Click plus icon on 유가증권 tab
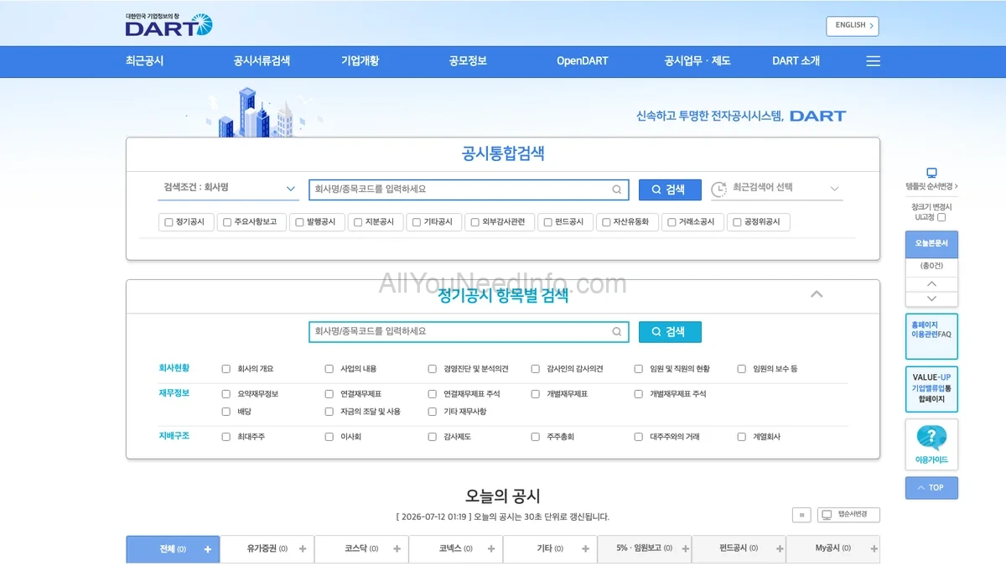The height and width of the screenshot is (566, 1006). [x=302, y=549]
